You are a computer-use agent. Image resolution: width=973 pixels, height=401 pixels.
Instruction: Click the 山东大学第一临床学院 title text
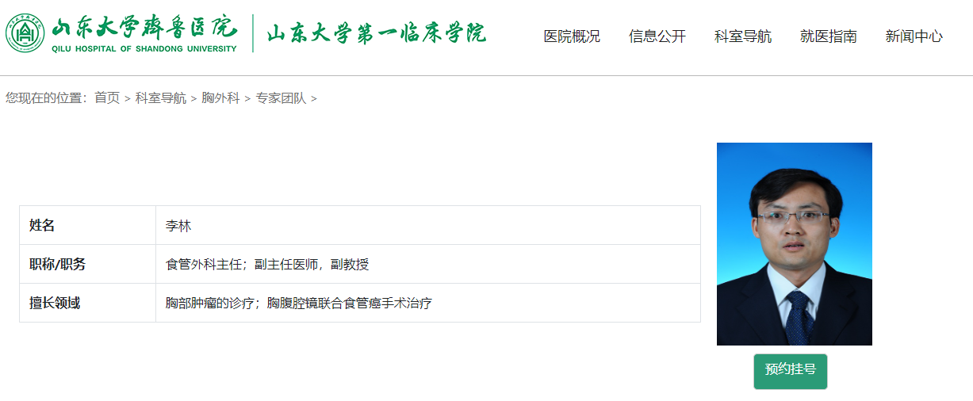click(376, 33)
